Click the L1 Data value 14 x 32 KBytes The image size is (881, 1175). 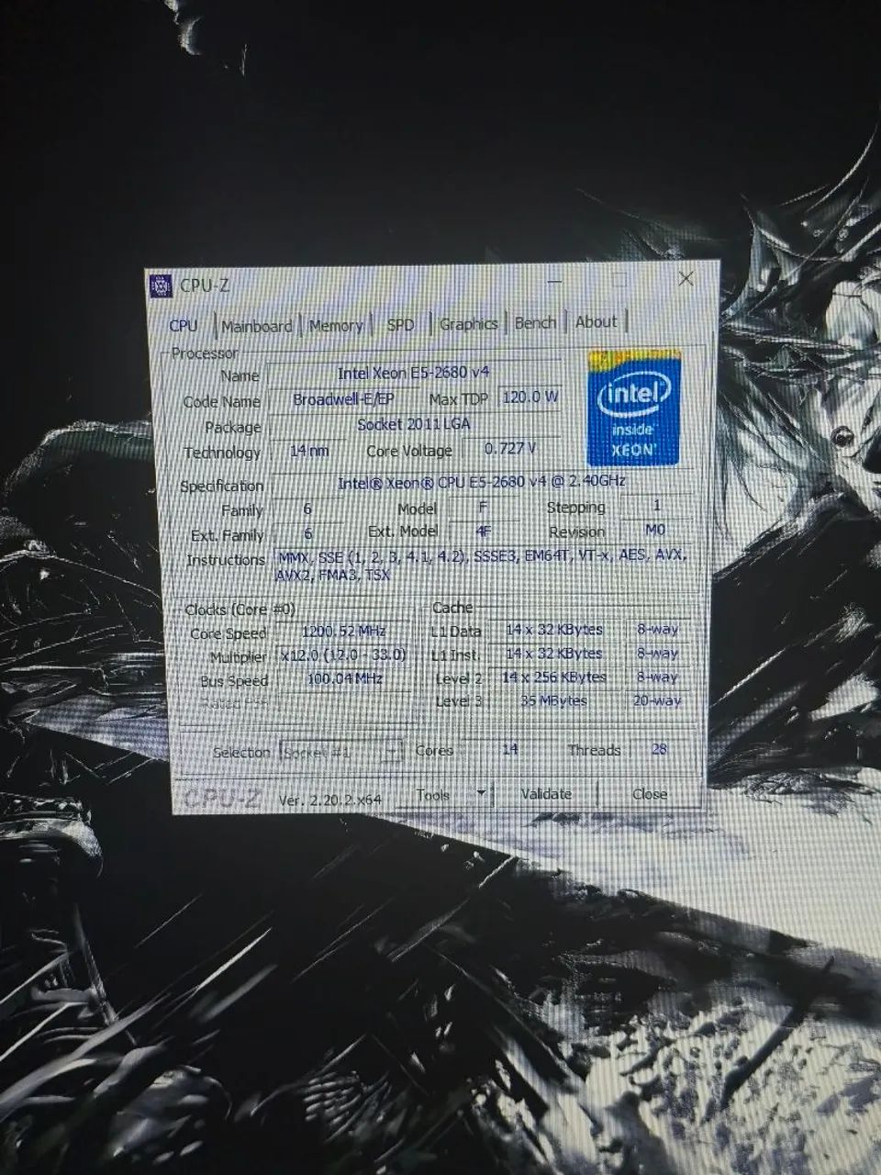[x=554, y=630]
